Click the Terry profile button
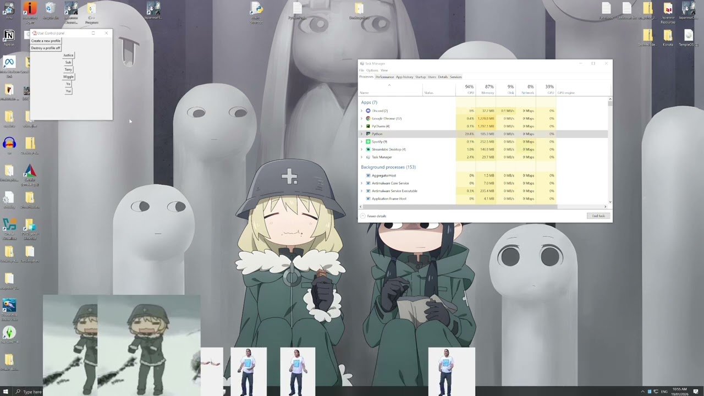Image resolution: width=704 pixels, height=396 pixels. click(68, 69)
